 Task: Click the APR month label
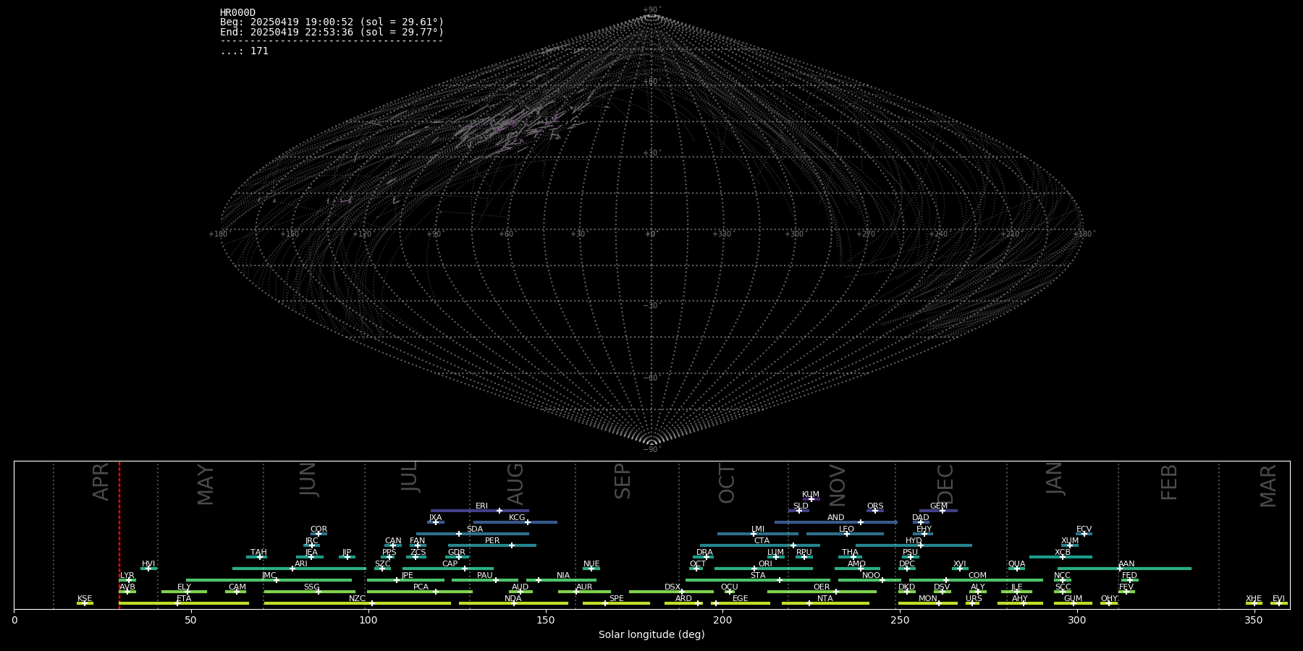pyautogui.click(x=101, y=482)
